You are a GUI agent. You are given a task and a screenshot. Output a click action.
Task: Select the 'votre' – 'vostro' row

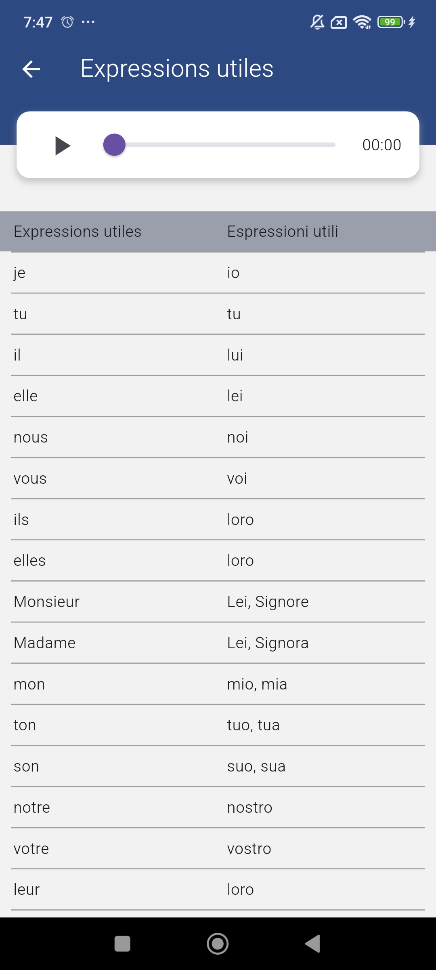[218, 849]
